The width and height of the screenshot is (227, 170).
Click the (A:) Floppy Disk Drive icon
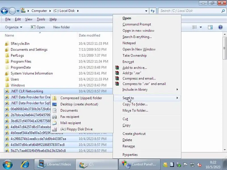tap(54, 129)
